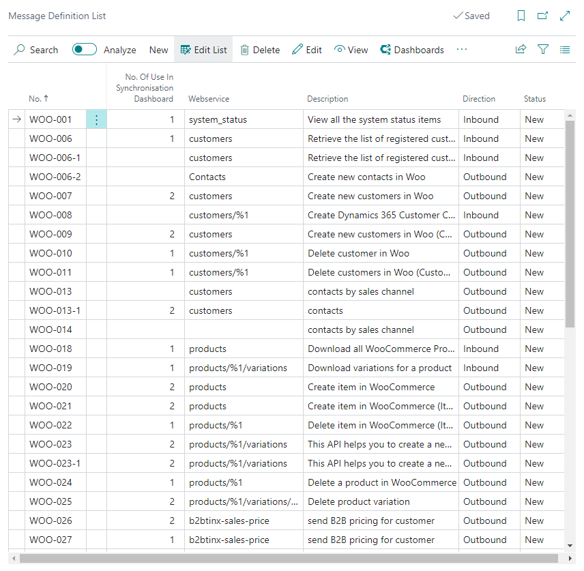
Task: Show more actions via ellipsis
Action: click(x=462, y=50)
